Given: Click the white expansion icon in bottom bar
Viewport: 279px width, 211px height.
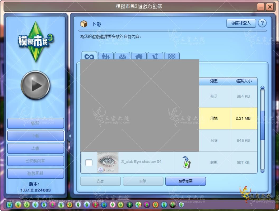Looking at the screenshot, I should [78, 205].
